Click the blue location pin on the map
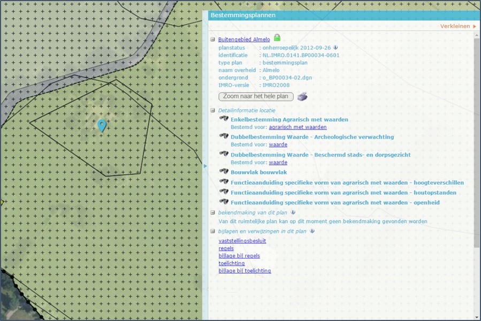 coord(102,126)
